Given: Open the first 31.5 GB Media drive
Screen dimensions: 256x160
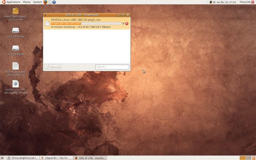Looking at the screenshot, I should pyautogui.click(x=16, y=30).
